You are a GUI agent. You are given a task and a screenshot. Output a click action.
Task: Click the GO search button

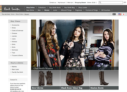[125, 3]
